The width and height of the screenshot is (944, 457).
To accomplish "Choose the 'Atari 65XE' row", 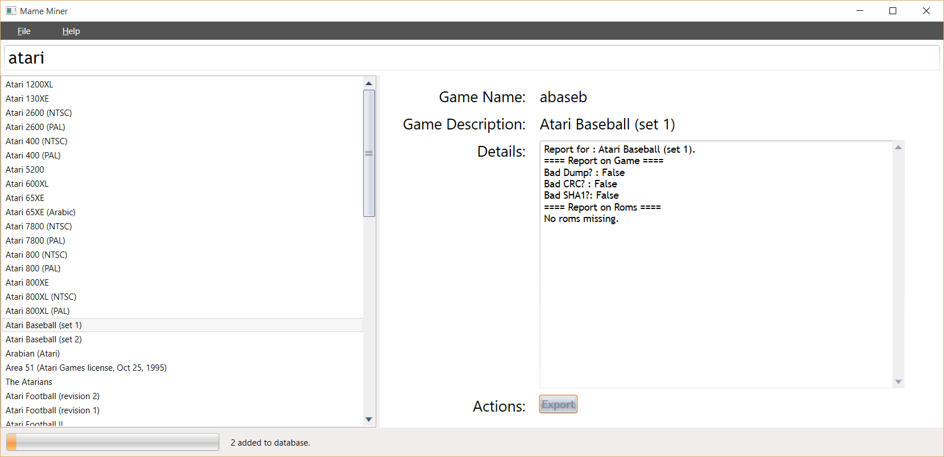I will click(x=182, y=198).
